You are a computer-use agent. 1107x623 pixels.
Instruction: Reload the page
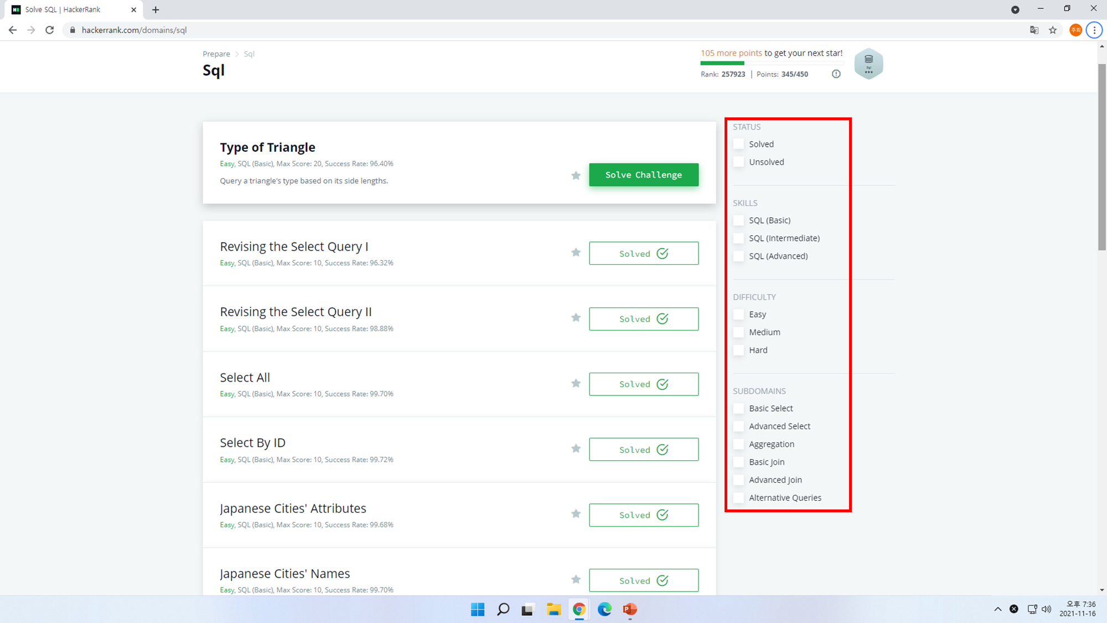[x=50, y=30]
